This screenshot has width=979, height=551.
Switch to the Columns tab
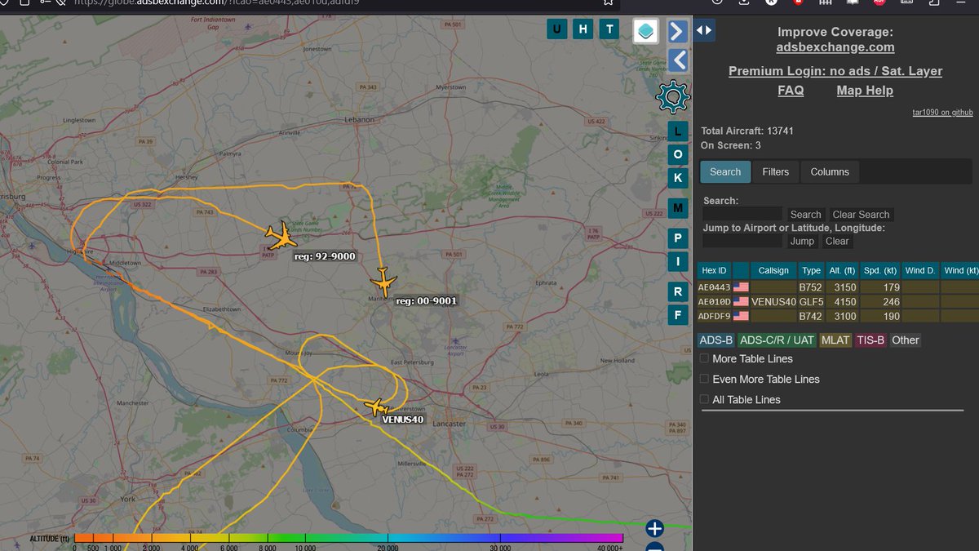click(x=830, y=171)
